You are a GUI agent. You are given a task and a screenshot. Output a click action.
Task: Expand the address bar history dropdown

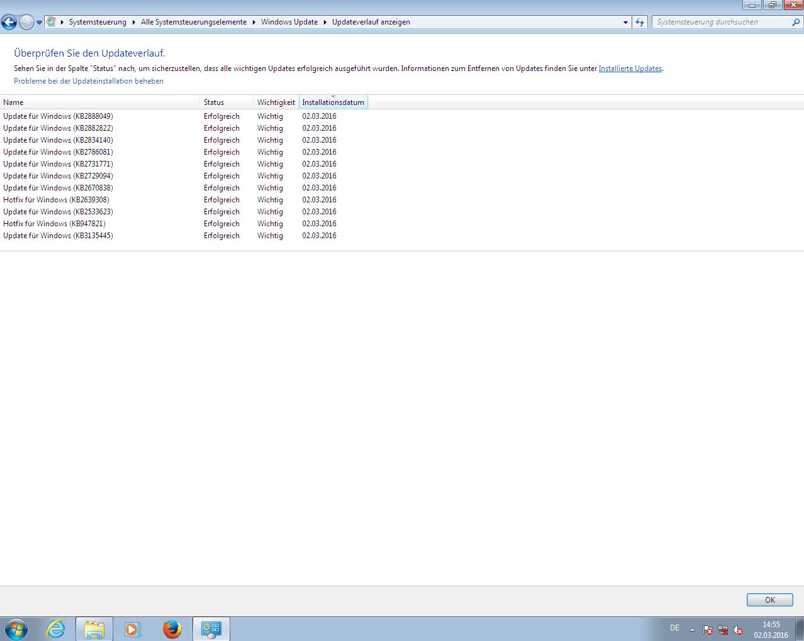click(x=625, y=22)
